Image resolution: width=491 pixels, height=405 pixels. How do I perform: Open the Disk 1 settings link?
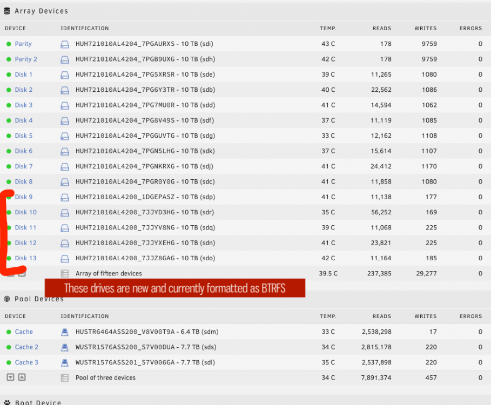tap(23, 75)
